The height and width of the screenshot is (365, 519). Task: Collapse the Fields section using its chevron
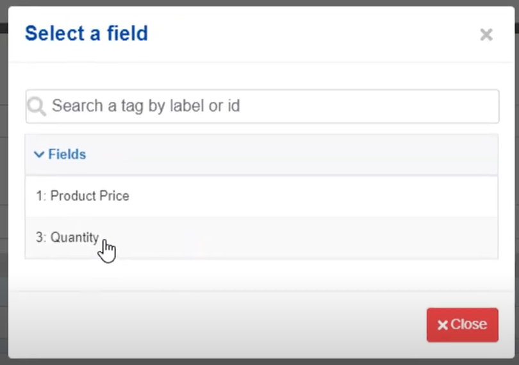[39, 154]
